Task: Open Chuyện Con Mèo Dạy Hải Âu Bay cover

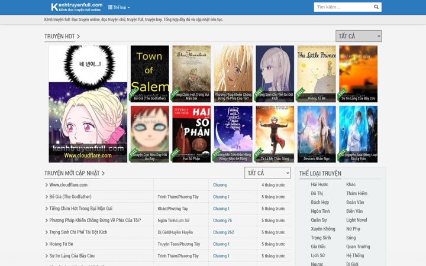Action: 150,134
